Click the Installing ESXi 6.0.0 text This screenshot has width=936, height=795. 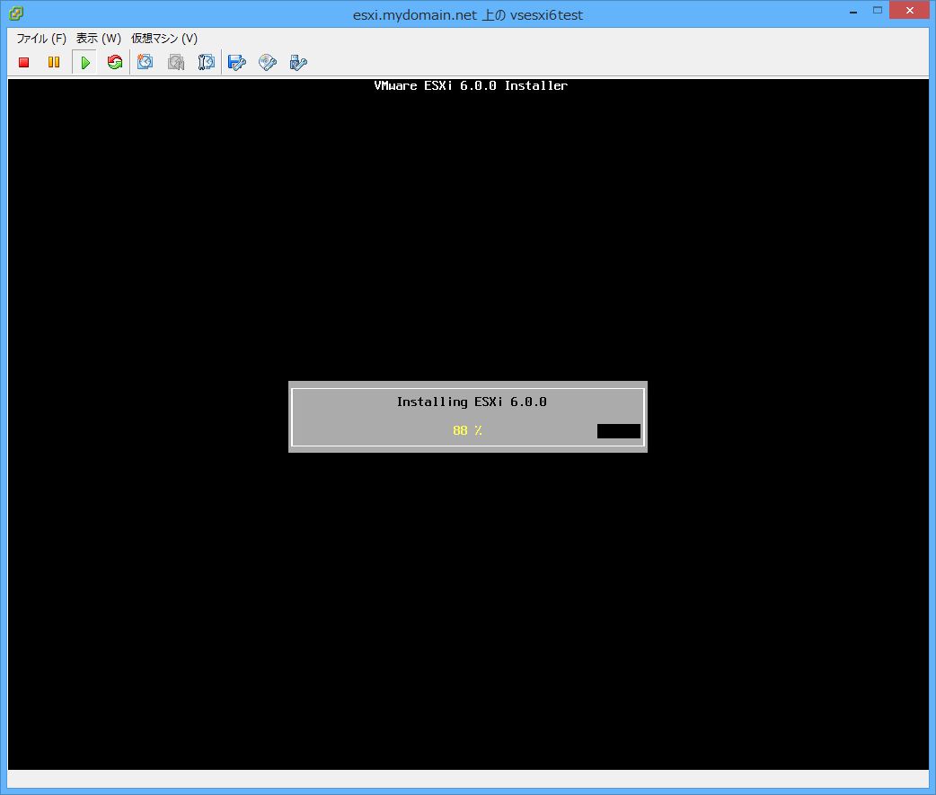tap(472, 402)
